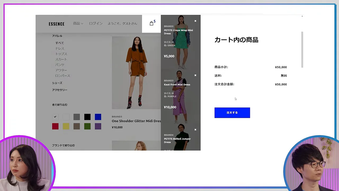Expand the アクセサリー category
This screenshot has height=191, width=339.
click(60, 90)
